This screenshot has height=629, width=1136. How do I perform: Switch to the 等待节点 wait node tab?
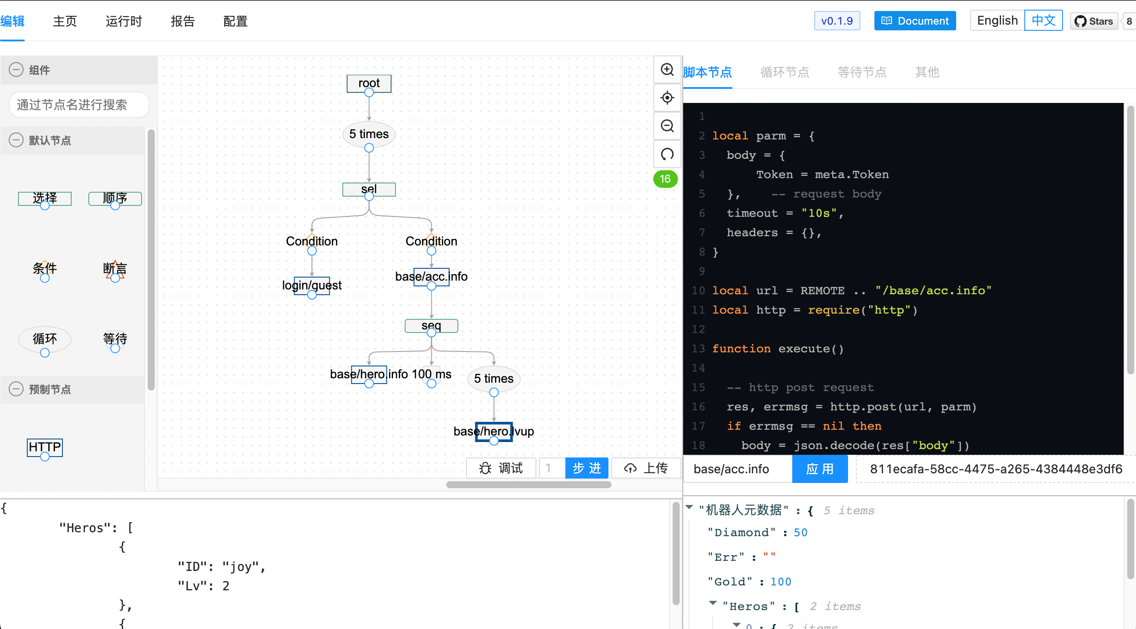[x=862, y=72]
